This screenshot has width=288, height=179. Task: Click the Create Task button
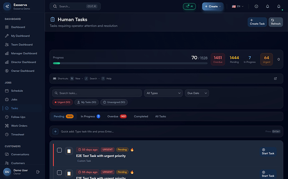257,22
